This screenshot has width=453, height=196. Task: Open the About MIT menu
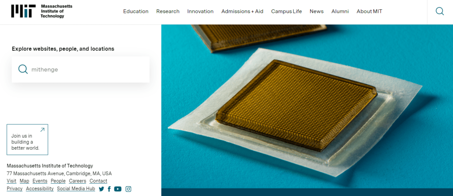369,11
